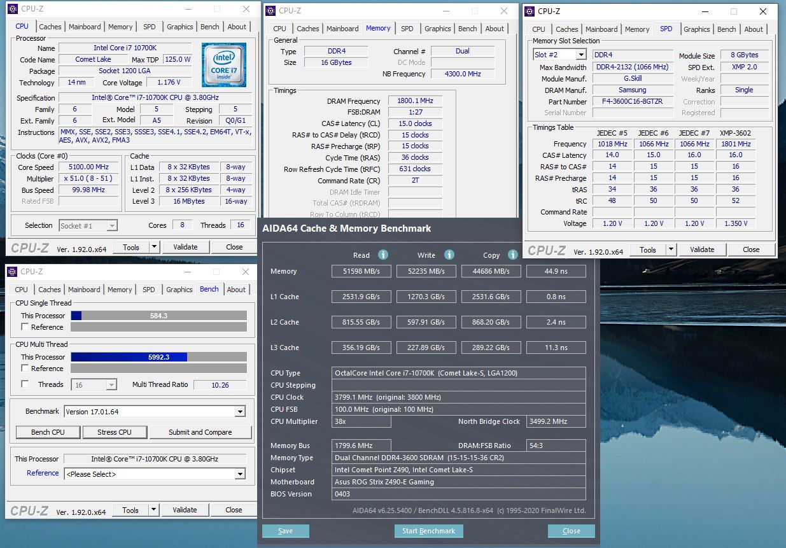This screenshot has width=786, height=548.
Task: Click CPU-Z logo icon in SPD window title bar
Action: click(x=530, y=11)
